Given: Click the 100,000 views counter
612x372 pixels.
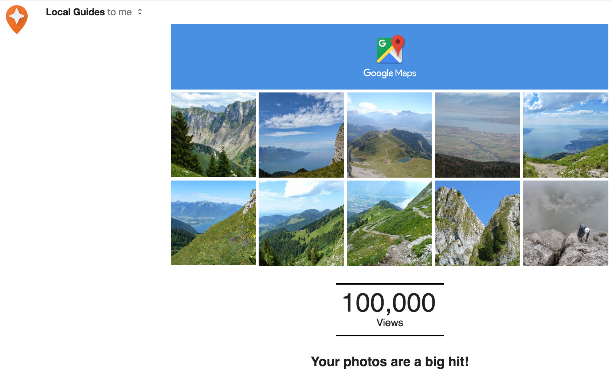Looking at the screenshot, I should tap(389, 303).
